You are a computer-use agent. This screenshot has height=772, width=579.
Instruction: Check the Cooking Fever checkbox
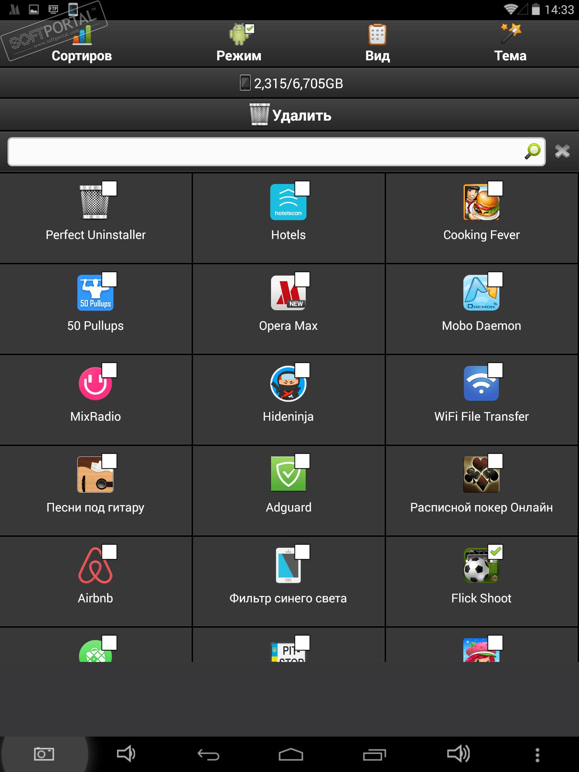tap(495, 188)
